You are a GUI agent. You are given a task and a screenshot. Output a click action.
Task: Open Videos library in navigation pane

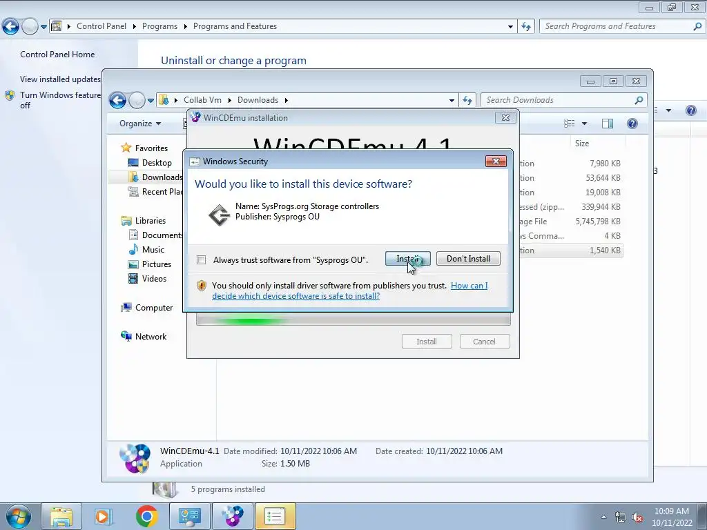pos(154,279)
